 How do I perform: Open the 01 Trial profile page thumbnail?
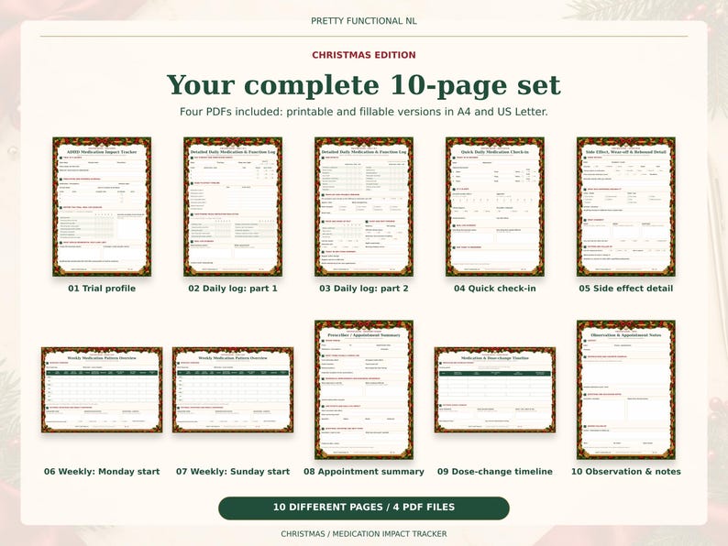pos(102,207)
